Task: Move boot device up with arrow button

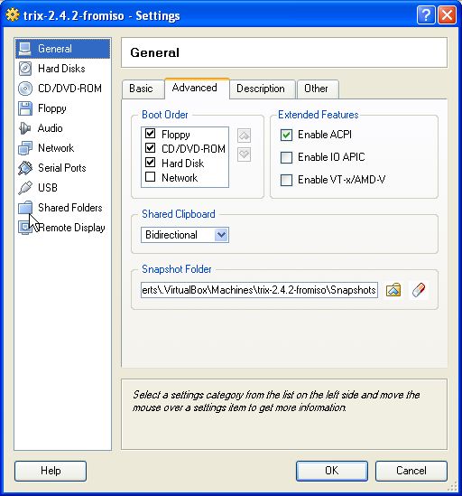Action: tap(244, 136)
